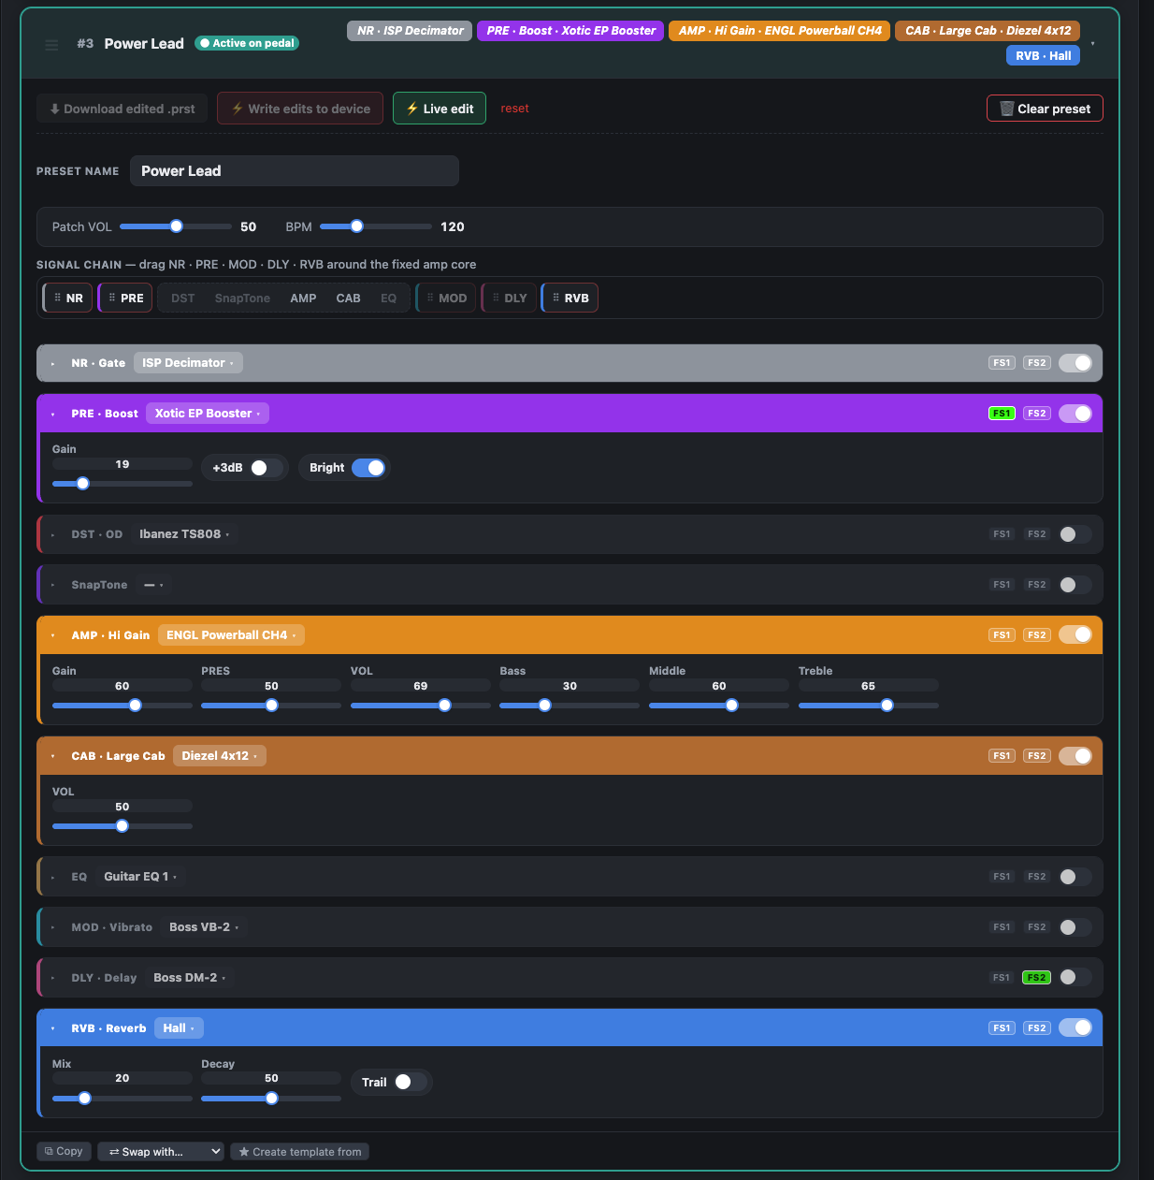
Task: Click the green FS2 badge on DLY Delay row
Action: pyautogui.click(x=1036, y=978)
